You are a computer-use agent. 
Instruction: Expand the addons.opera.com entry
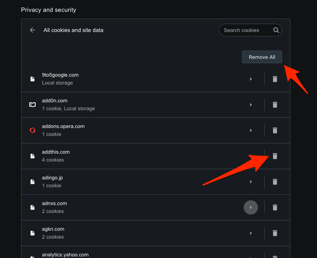(x=251, y=130)
